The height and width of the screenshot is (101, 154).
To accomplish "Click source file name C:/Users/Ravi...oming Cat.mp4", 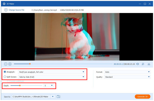I will (x=44, y=10).
